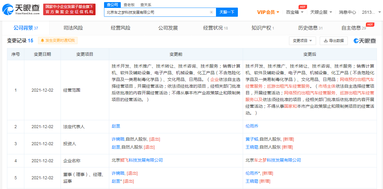
Task: Open 许锦璐 in the 投资人 row
Action: [118, 139]
